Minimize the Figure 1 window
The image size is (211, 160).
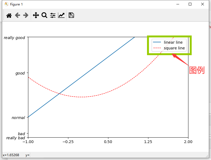coord(178,4)
